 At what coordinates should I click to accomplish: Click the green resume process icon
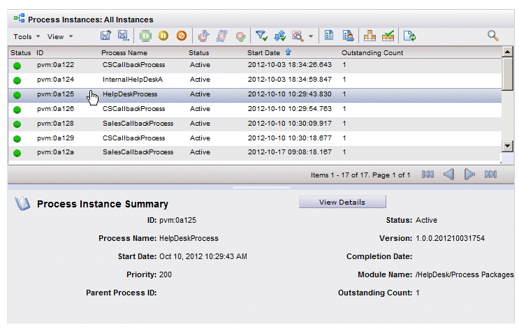(x=145, y=36)
